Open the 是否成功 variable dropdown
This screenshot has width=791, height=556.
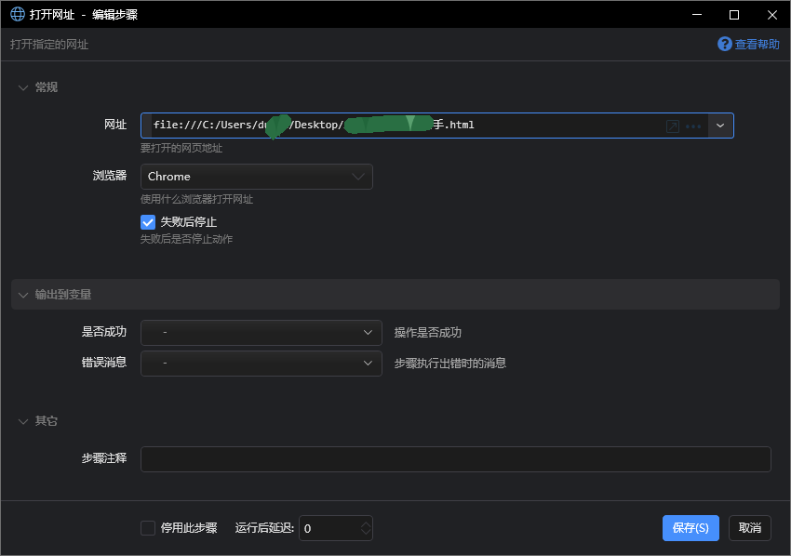(x=261, y=333)
